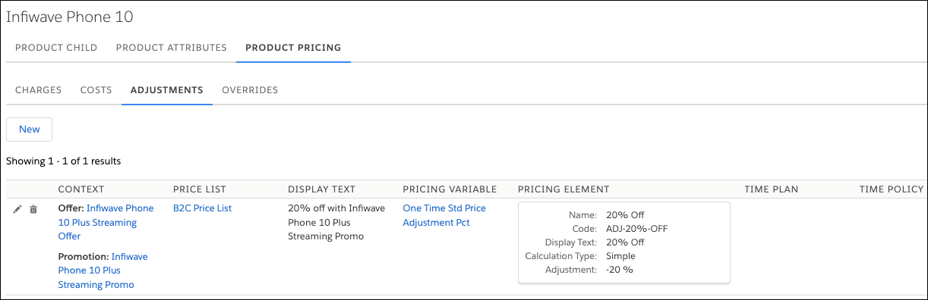
Task: Click the Context column header
Action: click(x=81, y=189)
